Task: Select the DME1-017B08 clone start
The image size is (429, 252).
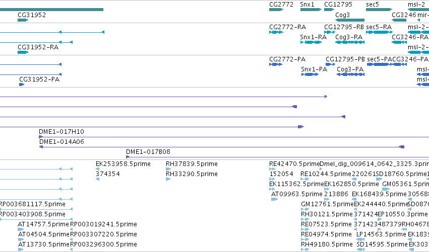Action: (128, 157)
